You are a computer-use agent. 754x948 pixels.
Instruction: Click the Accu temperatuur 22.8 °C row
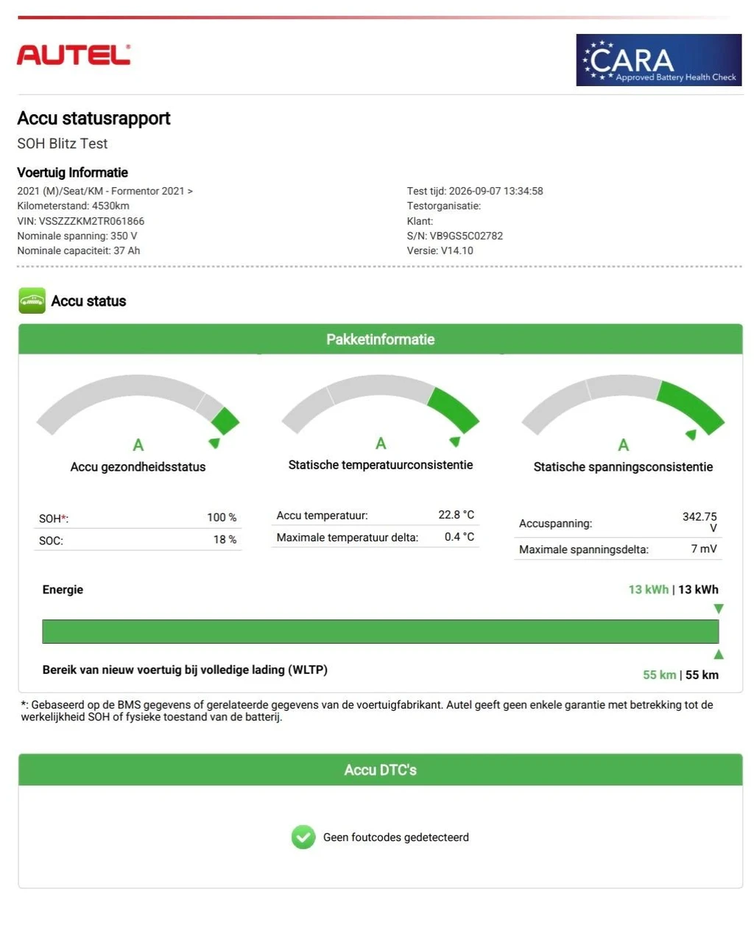(x=376, y=515)
